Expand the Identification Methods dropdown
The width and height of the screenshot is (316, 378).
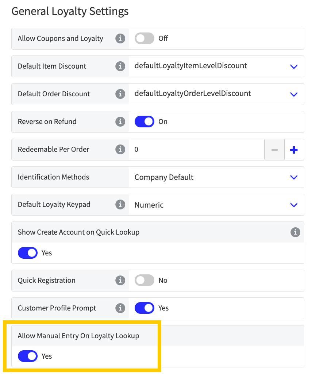pyautogui.click(x=294, y=177)
